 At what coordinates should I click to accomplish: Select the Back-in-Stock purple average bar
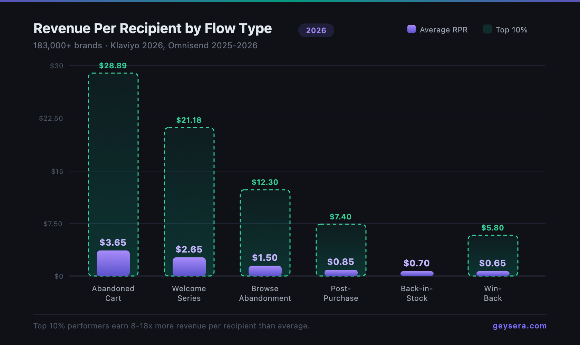[417, 274]
